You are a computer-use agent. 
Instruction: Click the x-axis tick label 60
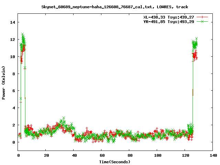coord(102,155)
